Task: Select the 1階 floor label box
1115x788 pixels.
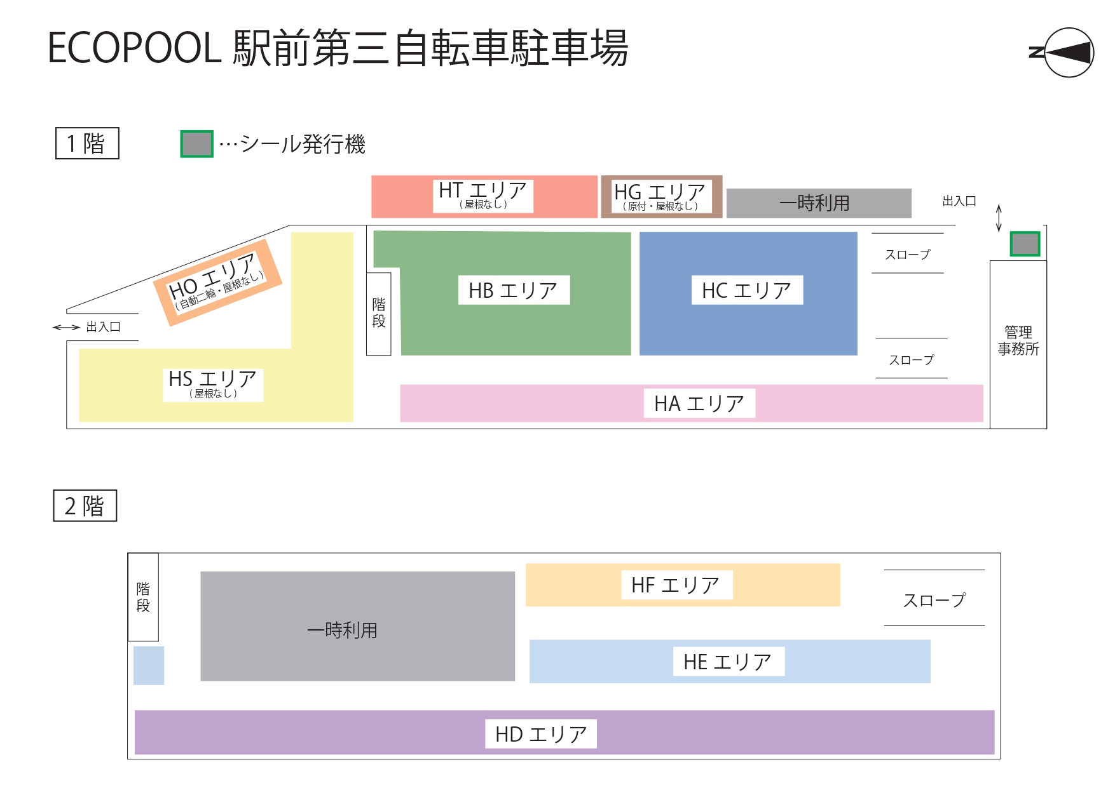Action: pyautogui.click(x=87, y=144)
